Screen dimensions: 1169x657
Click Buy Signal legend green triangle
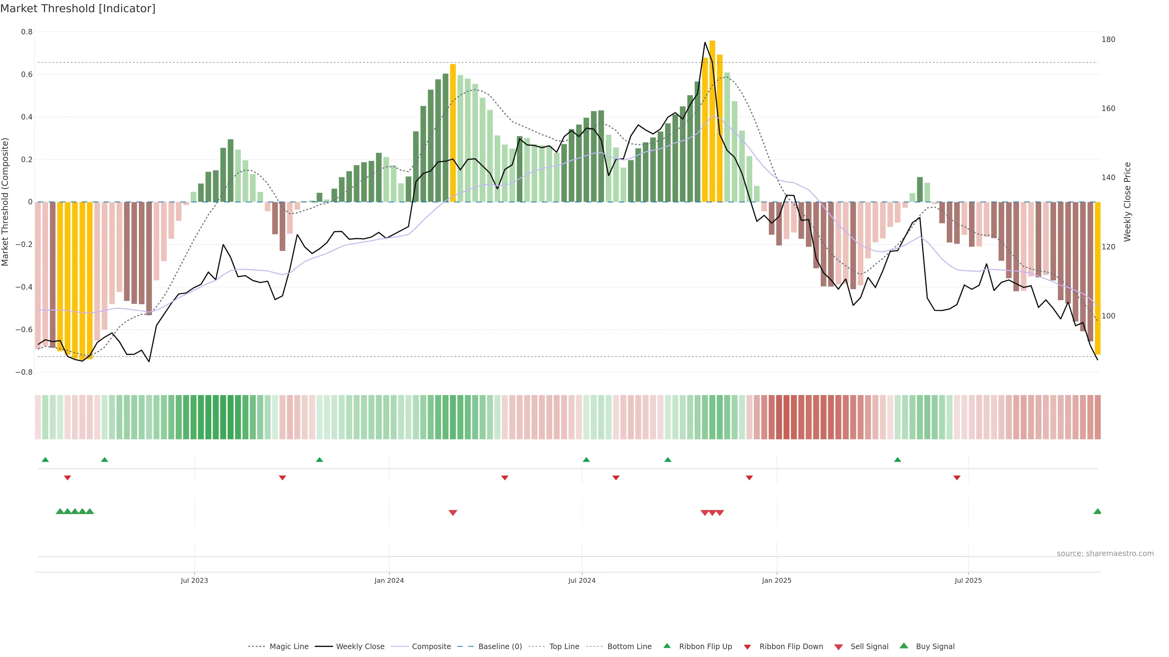click(x=904, y=646)
